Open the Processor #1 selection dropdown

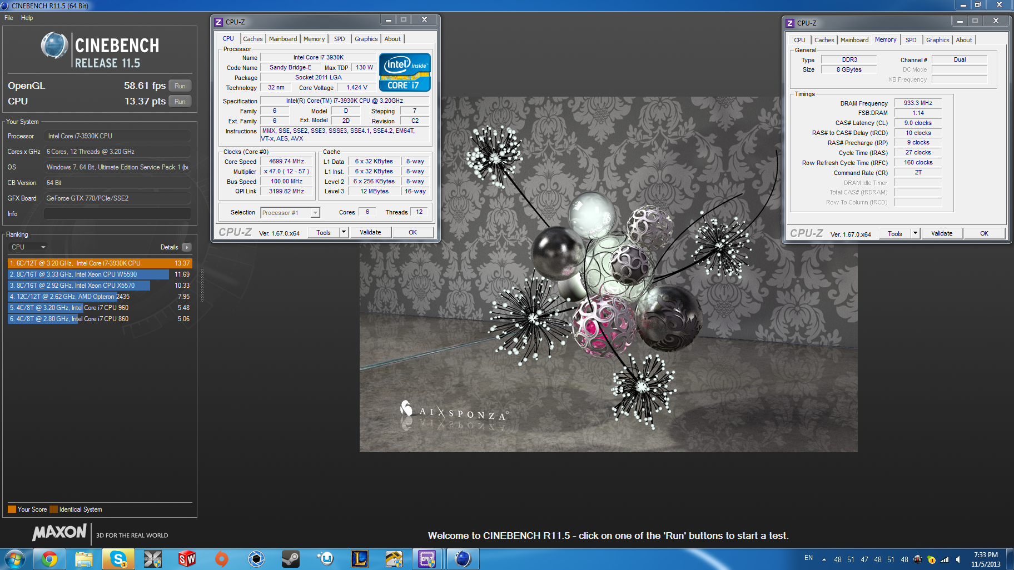290,213
